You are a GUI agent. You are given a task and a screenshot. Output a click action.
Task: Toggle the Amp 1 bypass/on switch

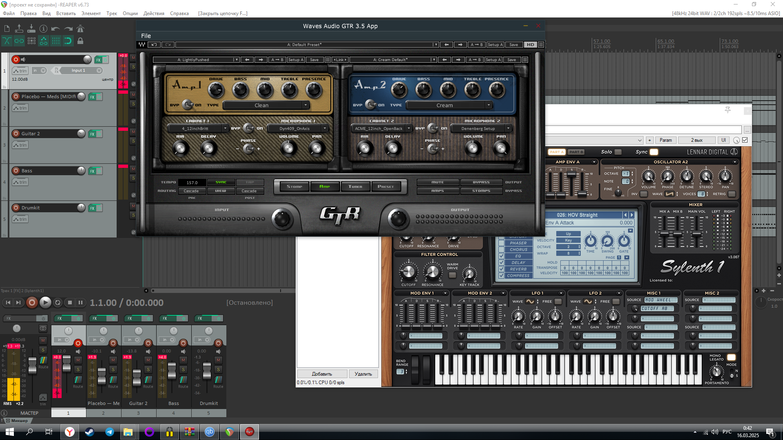point(187,105)
